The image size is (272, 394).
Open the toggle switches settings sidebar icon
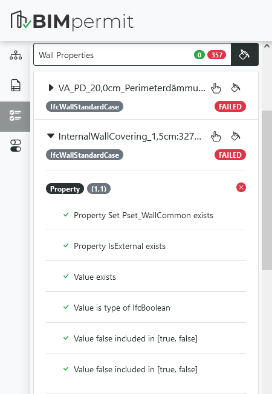click(16, 146)
